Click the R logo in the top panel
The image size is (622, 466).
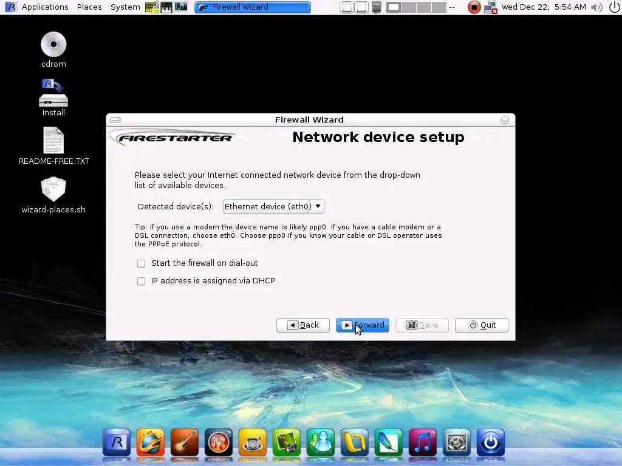tap(11, 7)
